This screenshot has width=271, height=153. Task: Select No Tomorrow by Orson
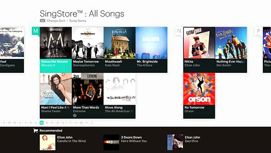(199, 96)
